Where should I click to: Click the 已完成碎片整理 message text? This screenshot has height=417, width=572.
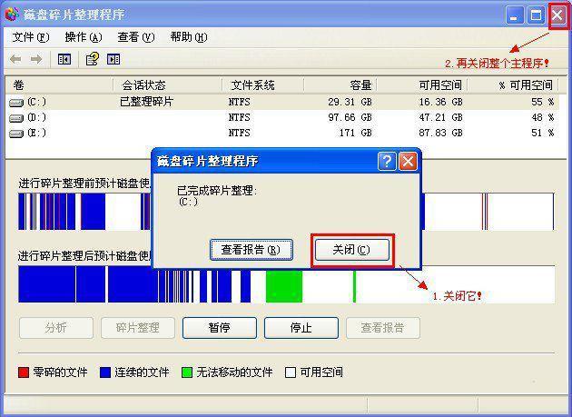(217, 190)
